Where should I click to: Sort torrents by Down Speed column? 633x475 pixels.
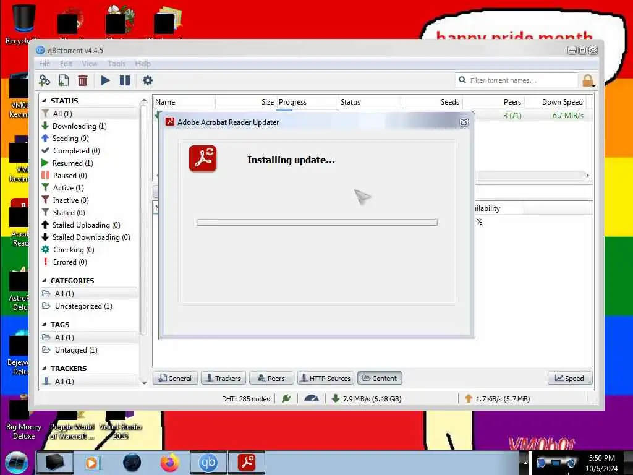coord(556,102)
